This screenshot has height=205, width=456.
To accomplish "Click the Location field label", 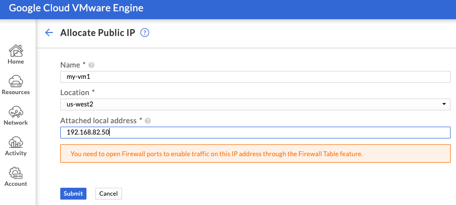I will click(x=75, y=93).
